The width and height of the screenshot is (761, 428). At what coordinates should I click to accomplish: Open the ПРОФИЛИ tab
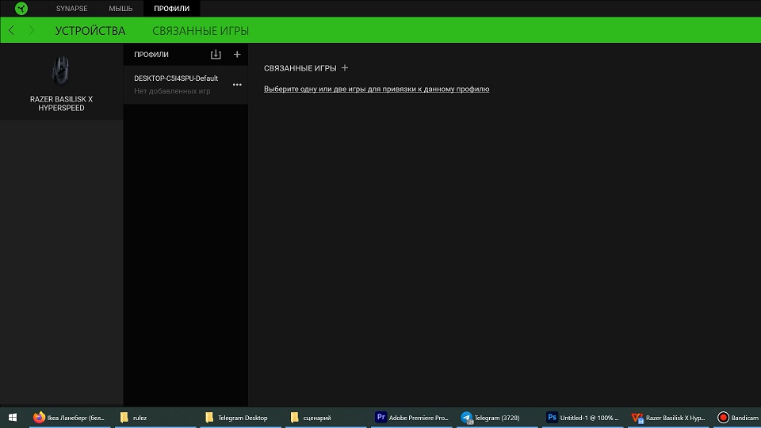coord(172,9)
